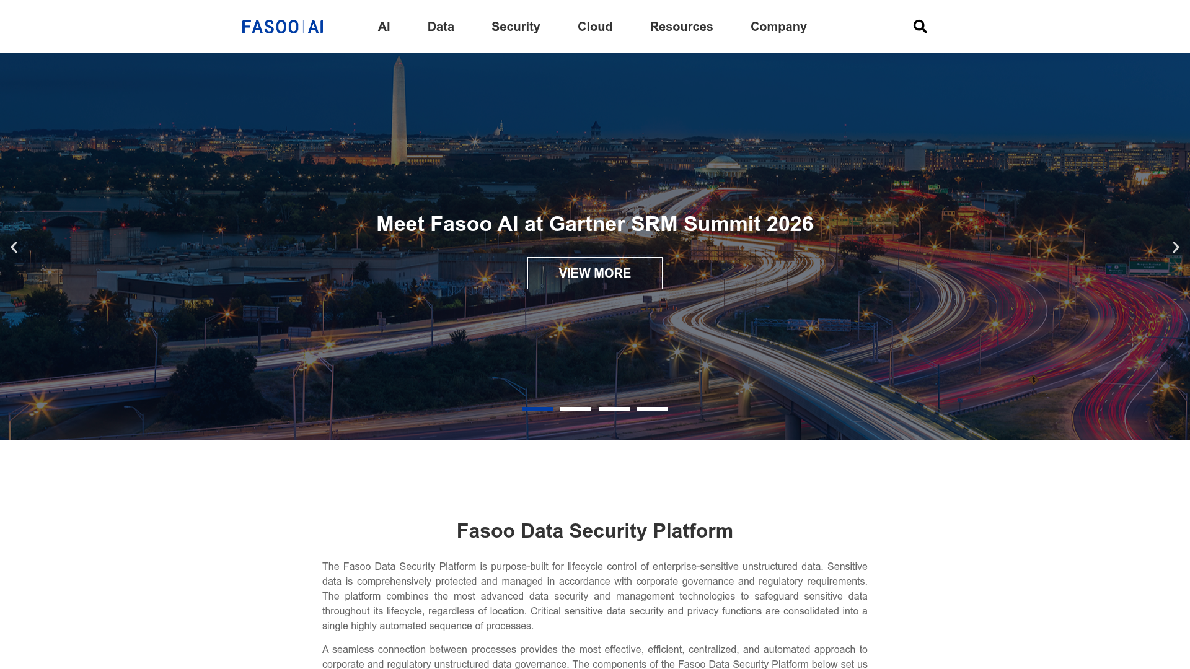1190x669 pixels.
Task: Open the AI menu
Action: 384,27
